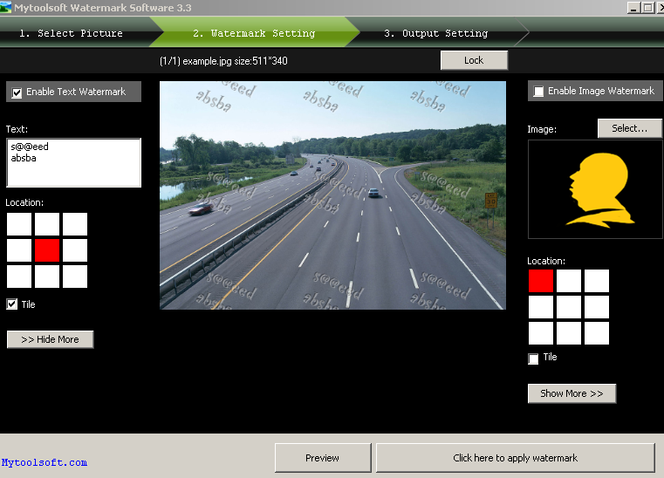This screenshot has height=478, width=664.
Task: Uncheck the text watermark Tile checkbox
Action: [12, 304]
